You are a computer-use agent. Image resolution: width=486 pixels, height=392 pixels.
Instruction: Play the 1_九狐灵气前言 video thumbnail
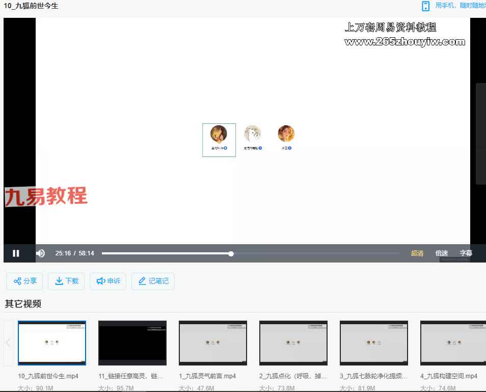tap(213, 343)
